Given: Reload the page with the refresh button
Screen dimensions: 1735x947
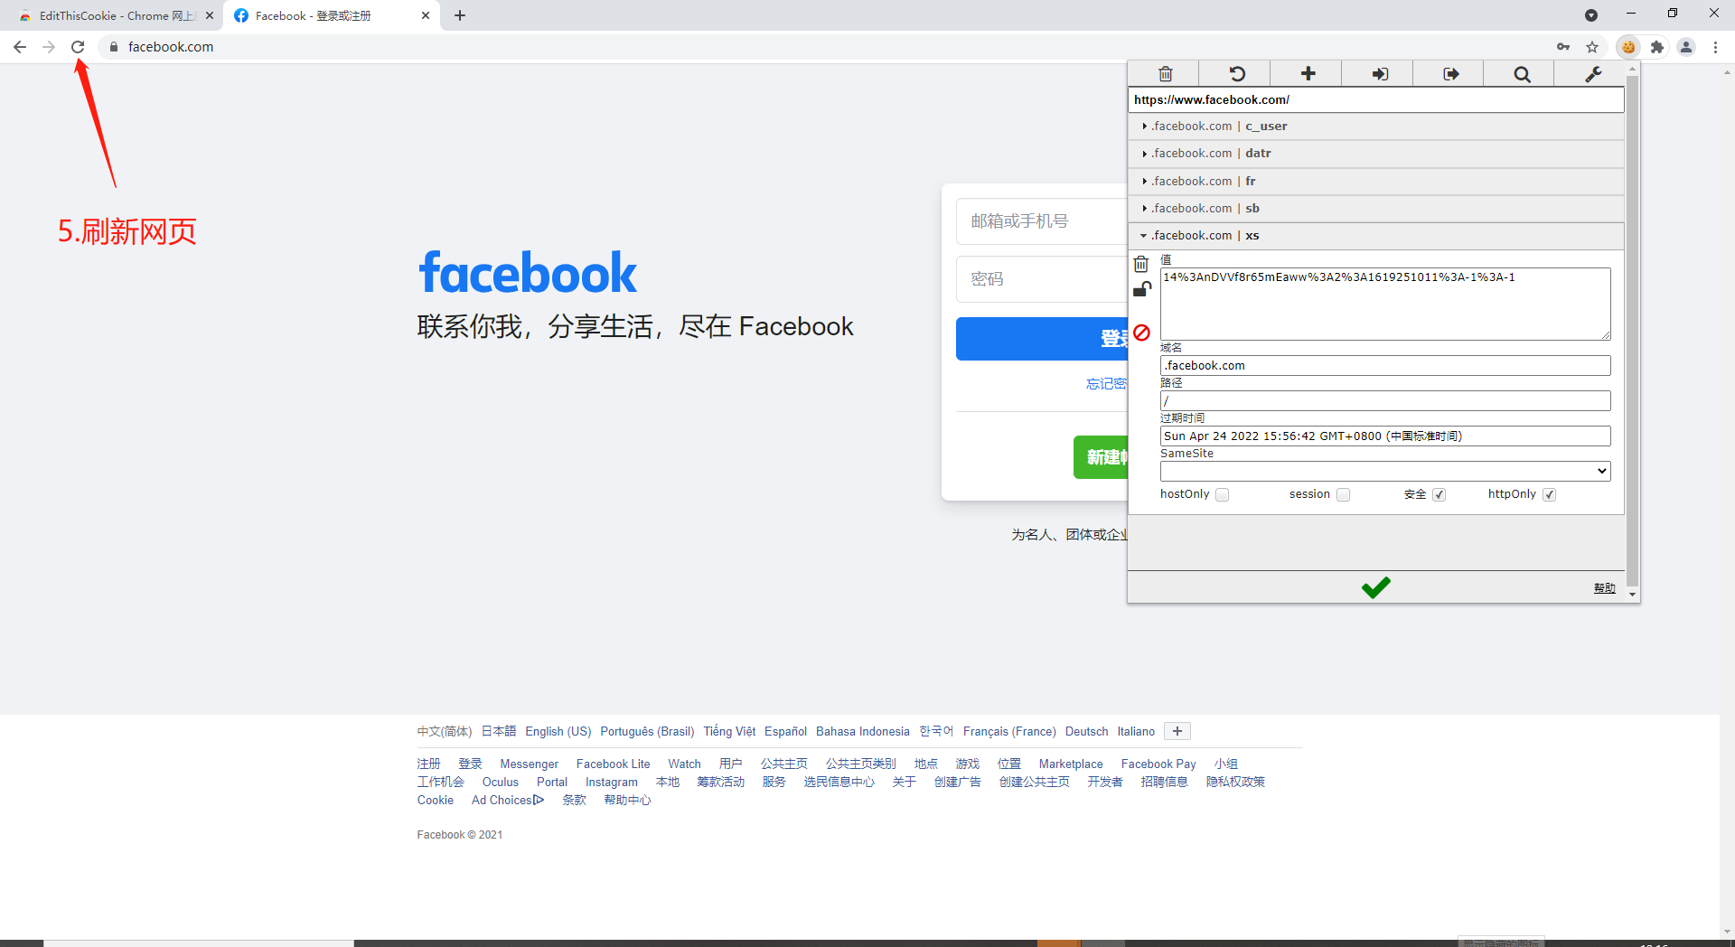Looking at the screenshot, I should point(78,47).
